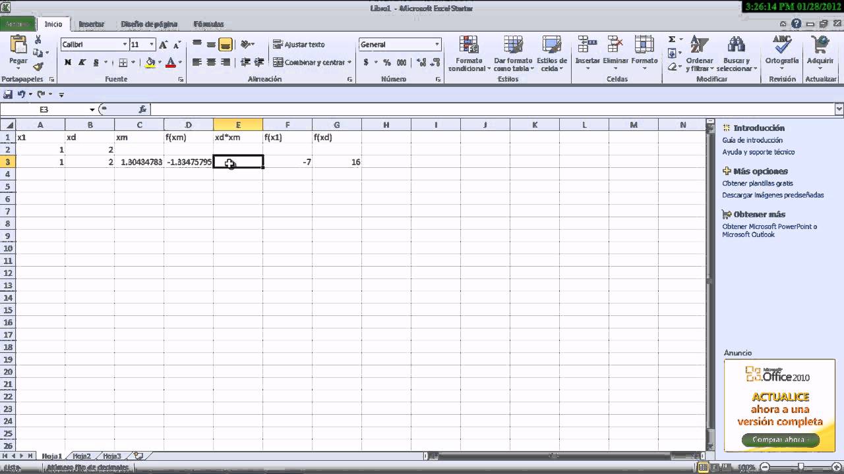This screenshot has width=844, height=474.
Task: Open Dar formato como tabla gallery
Action: 513,53
